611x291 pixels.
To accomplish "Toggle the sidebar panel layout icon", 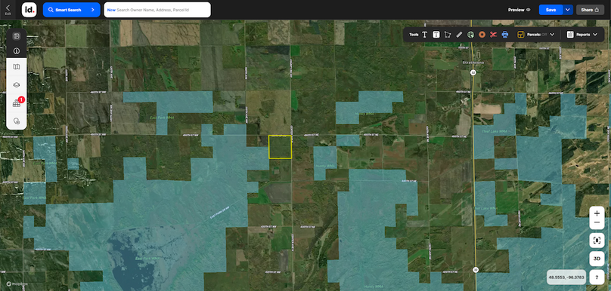I will point(17,36).
